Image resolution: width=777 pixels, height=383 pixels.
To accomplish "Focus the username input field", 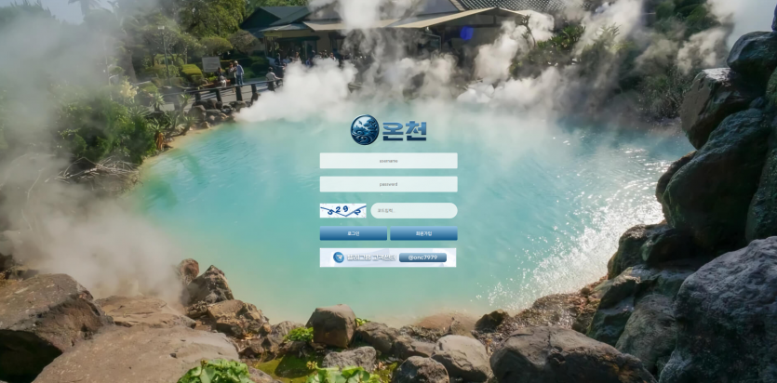I will point(388,161).
